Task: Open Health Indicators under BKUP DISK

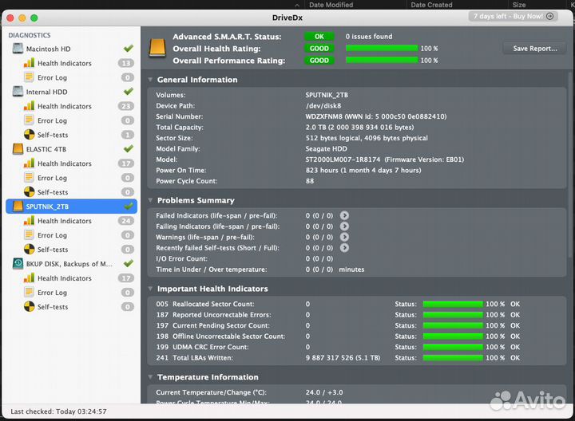Action: 72,278
